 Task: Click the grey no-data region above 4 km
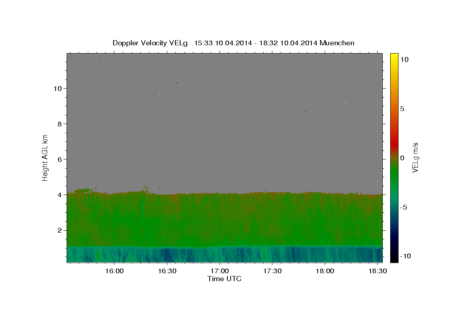point(225,123)
